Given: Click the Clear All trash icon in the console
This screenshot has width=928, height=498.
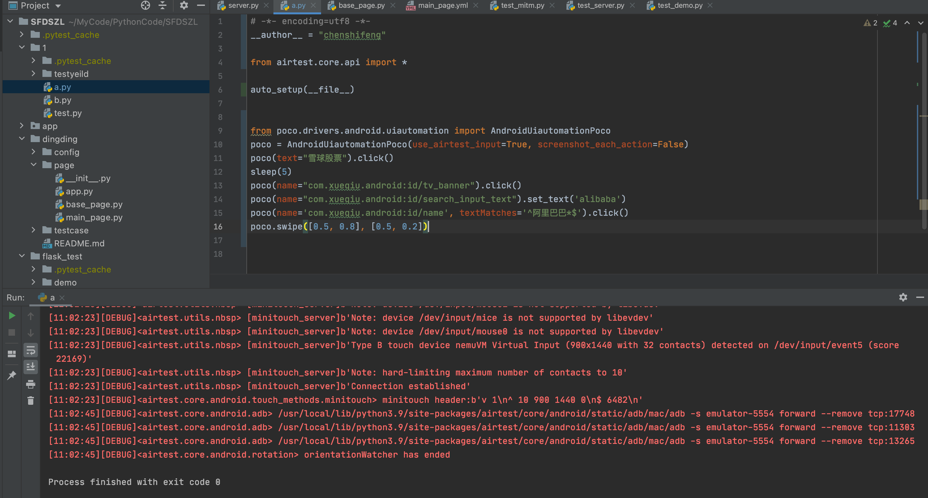Looking at the screenshot, I should 31,401.
